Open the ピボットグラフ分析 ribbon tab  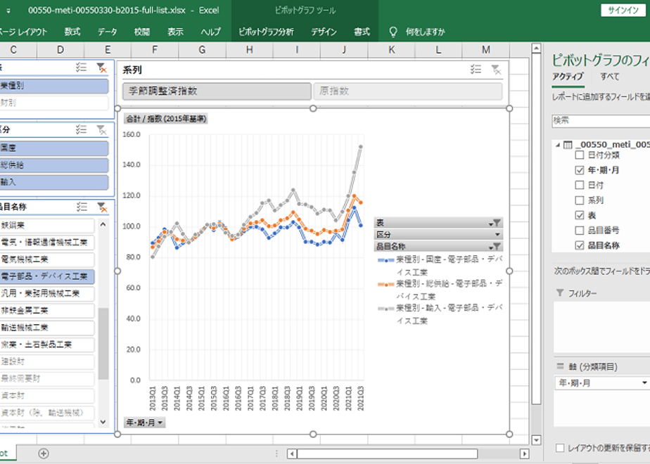point(266,32)
